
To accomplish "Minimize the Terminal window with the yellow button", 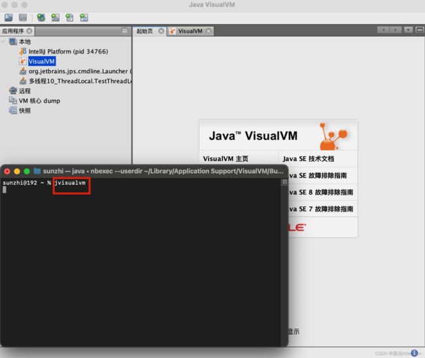I will click(17, 171).
